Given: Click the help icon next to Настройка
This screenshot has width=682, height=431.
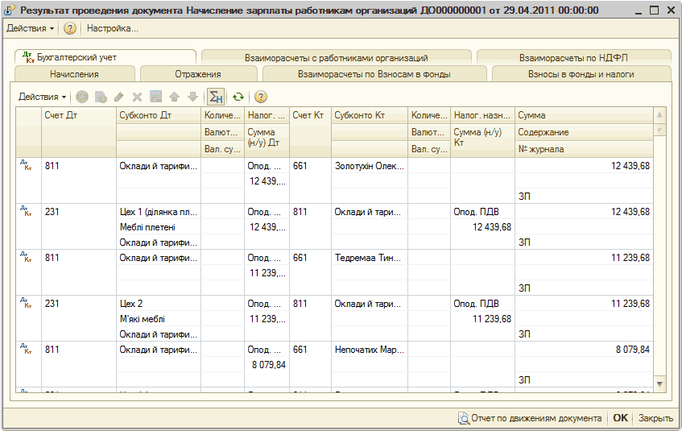Looking at the screenshot, I should (x=69, y=28).
